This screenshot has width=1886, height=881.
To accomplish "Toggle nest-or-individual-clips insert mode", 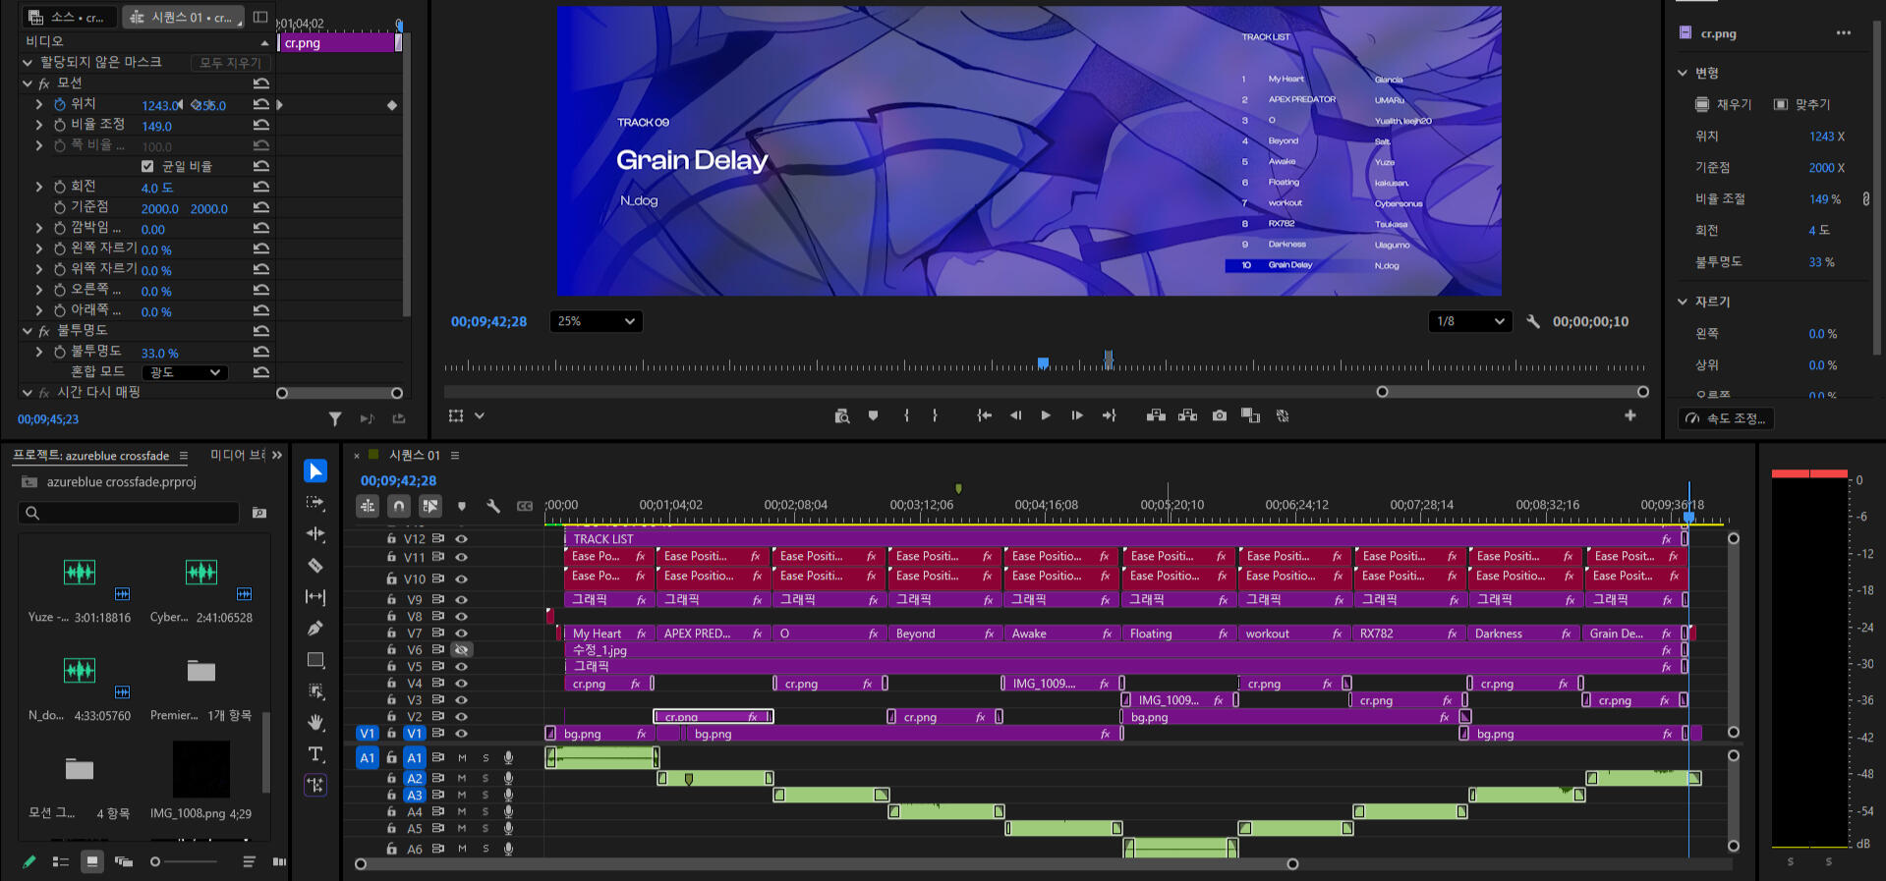I will (x=368, y=506).
